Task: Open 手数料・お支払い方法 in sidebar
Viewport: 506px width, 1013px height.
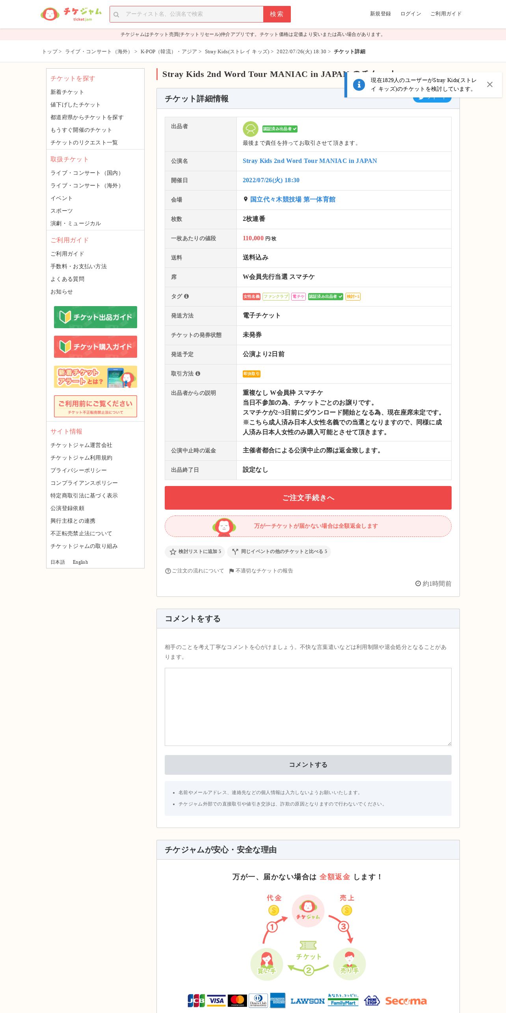Action: pos(78,266)
